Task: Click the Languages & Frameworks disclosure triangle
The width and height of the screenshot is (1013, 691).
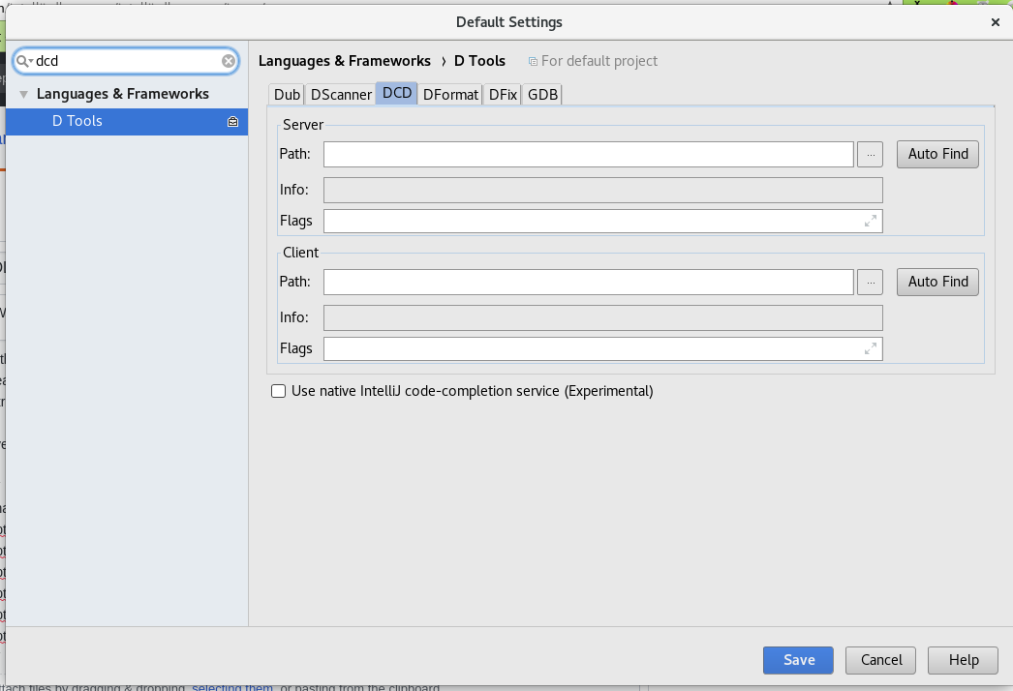Action: click(22, 93)
